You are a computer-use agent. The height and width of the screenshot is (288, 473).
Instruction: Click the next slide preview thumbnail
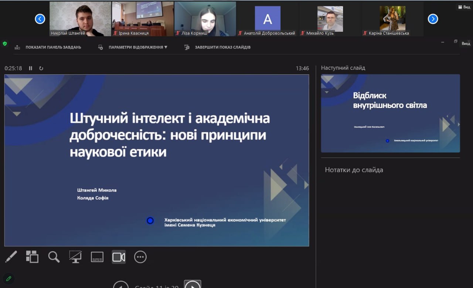(390, 113)
